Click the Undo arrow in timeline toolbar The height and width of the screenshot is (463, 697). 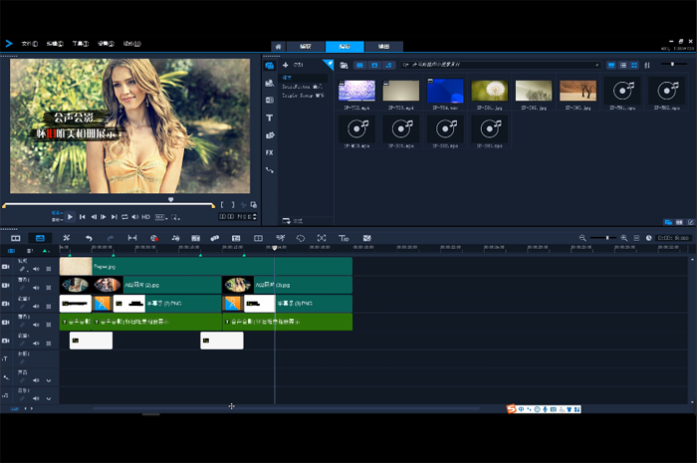89,238
